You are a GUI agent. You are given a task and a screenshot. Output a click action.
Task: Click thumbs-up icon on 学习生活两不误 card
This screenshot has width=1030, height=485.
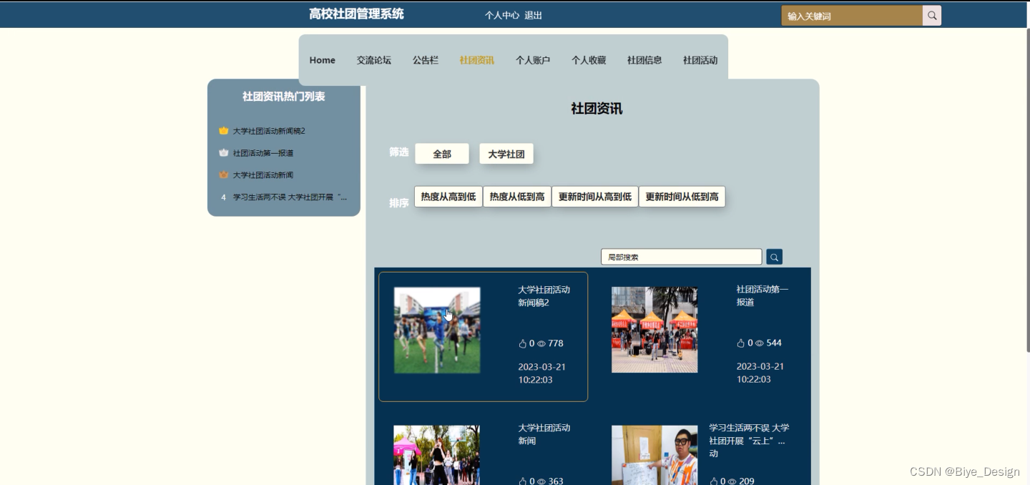[x=713, y=481]
